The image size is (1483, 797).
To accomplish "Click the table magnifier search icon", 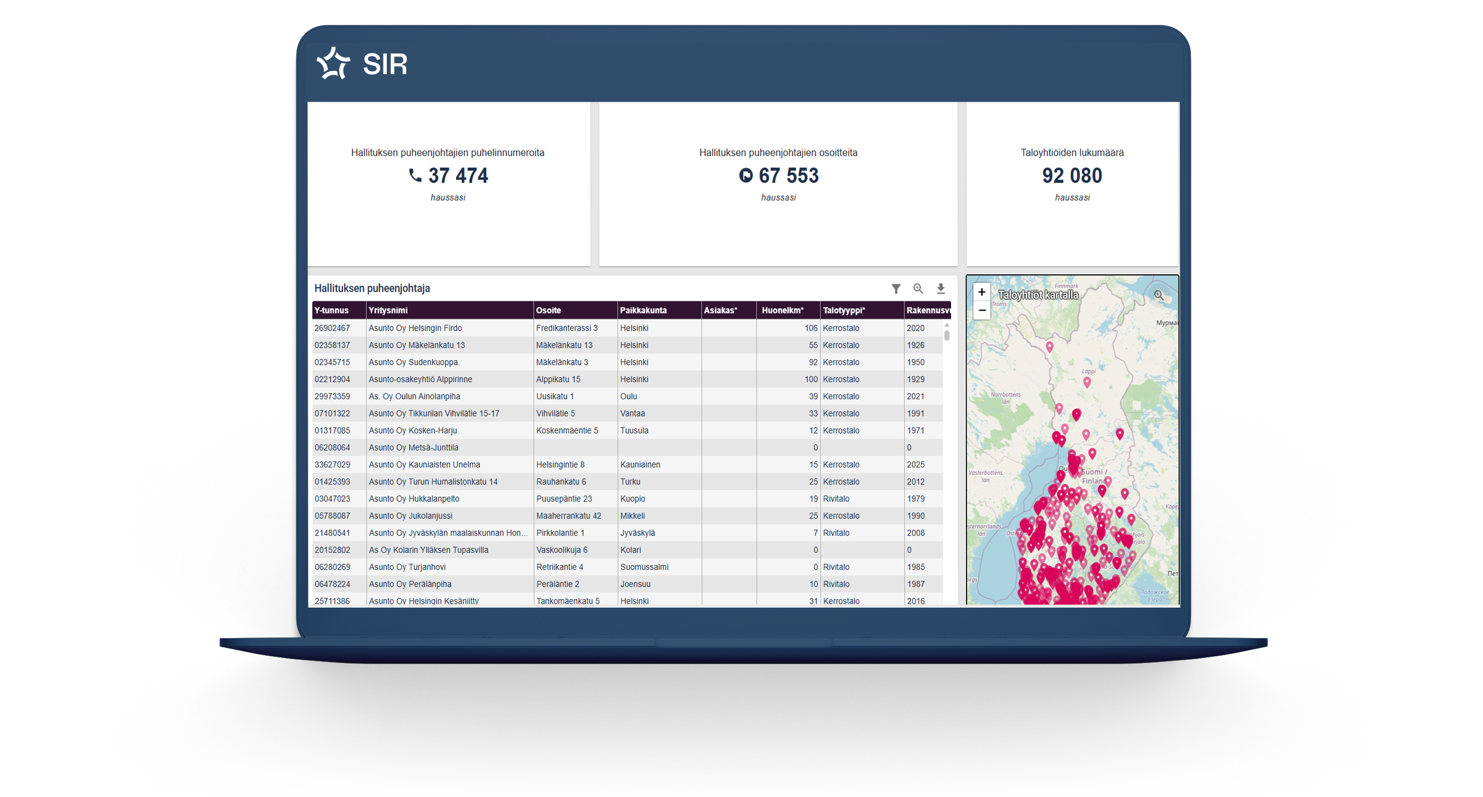I will click(x=918, y=289).
